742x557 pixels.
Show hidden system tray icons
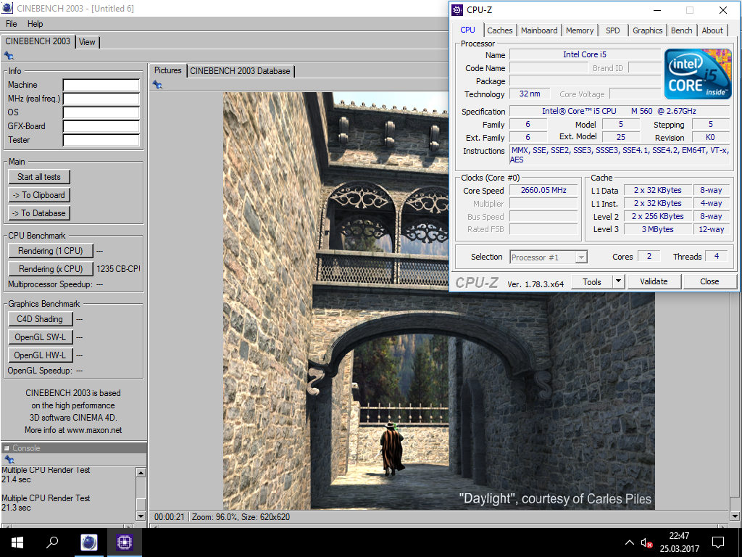pos(630,542)
